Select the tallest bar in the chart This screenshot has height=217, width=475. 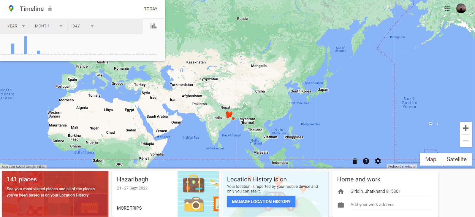26,45
